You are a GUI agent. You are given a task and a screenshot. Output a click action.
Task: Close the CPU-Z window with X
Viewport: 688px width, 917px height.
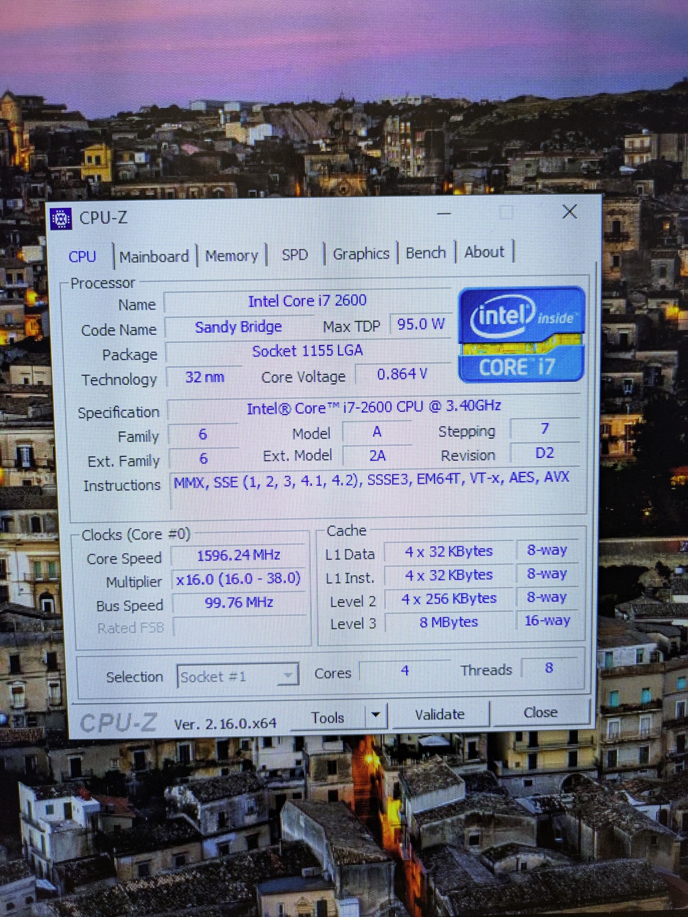570,211
